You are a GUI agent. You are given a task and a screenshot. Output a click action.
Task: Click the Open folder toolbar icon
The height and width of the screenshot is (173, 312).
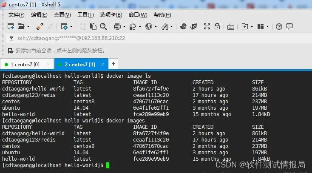[x=21, y=26]
